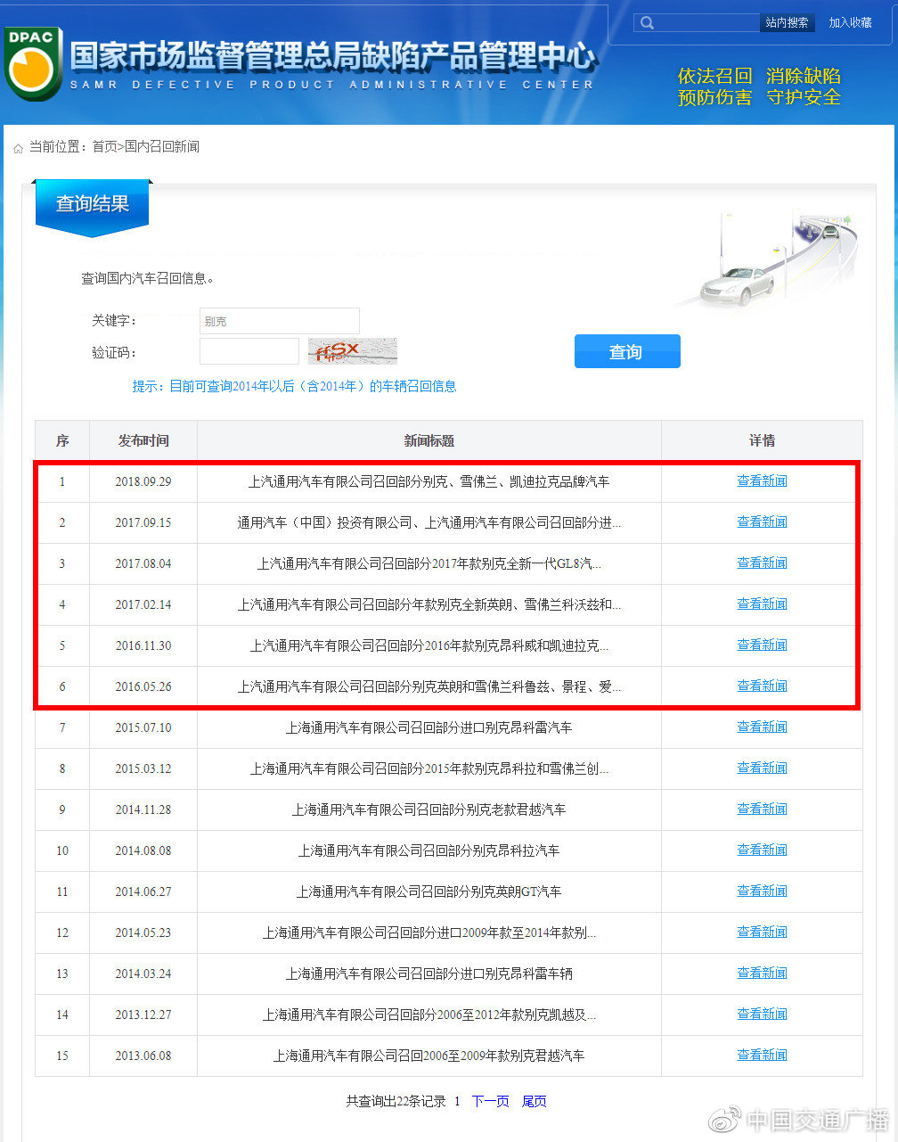898x1142 pixels.
Task: Click the 序 column header
Action: 62,440
